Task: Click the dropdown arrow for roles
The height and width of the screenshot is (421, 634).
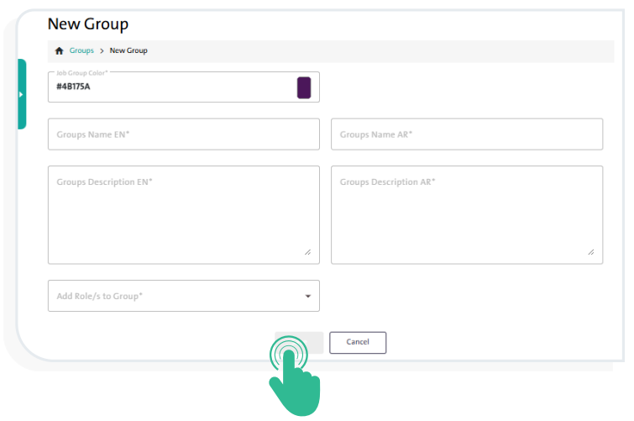Action: [308, 297]
